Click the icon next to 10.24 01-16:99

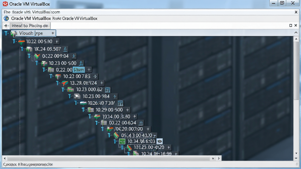click(x=136, y=153)
